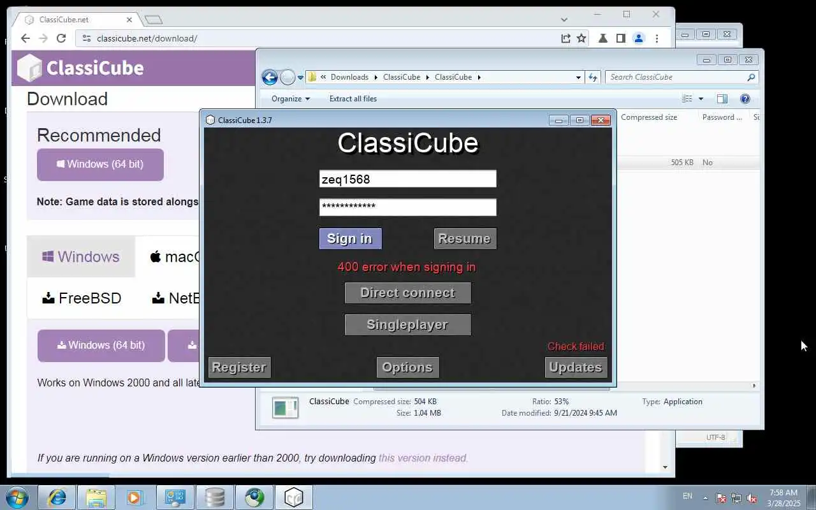Click the Sign in button in ClassiCube launcher
Screen dimensions: 816x510
coord(350,238)
